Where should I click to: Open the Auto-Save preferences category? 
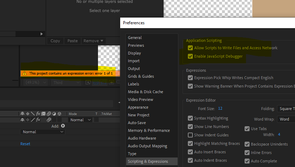tap(152, 123)
